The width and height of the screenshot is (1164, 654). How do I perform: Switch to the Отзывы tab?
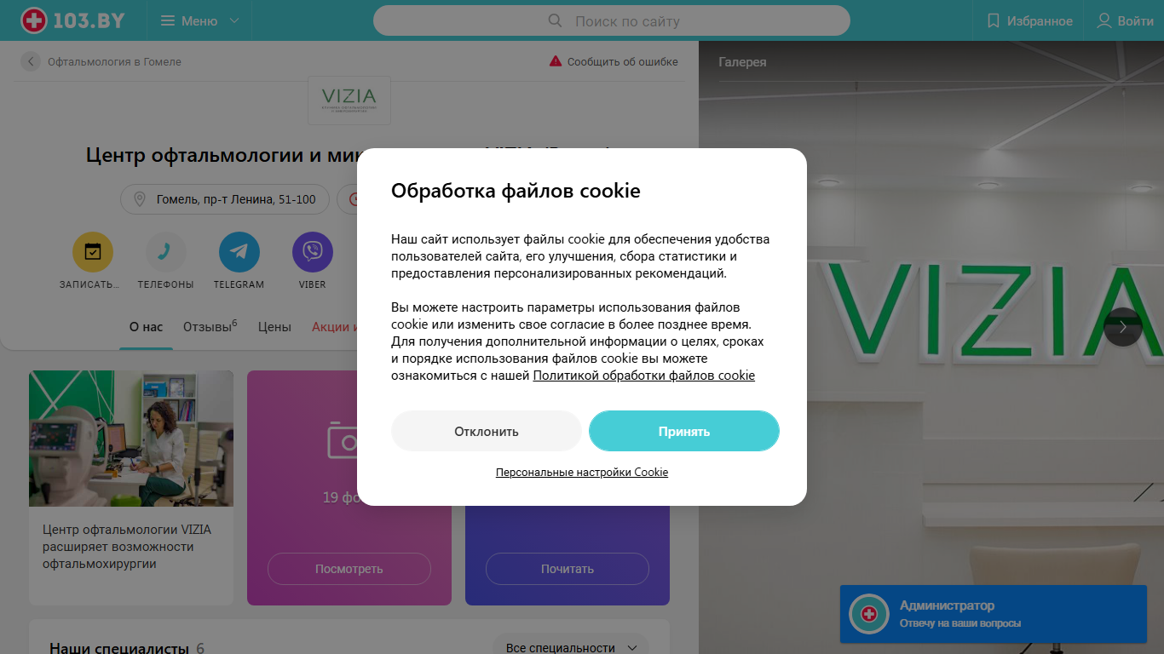[x=210, y=327]
